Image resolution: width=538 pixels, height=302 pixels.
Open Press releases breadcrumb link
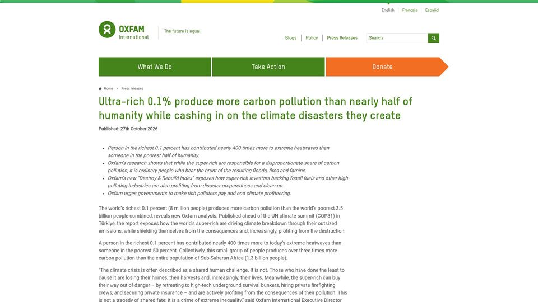click(132, 89)
